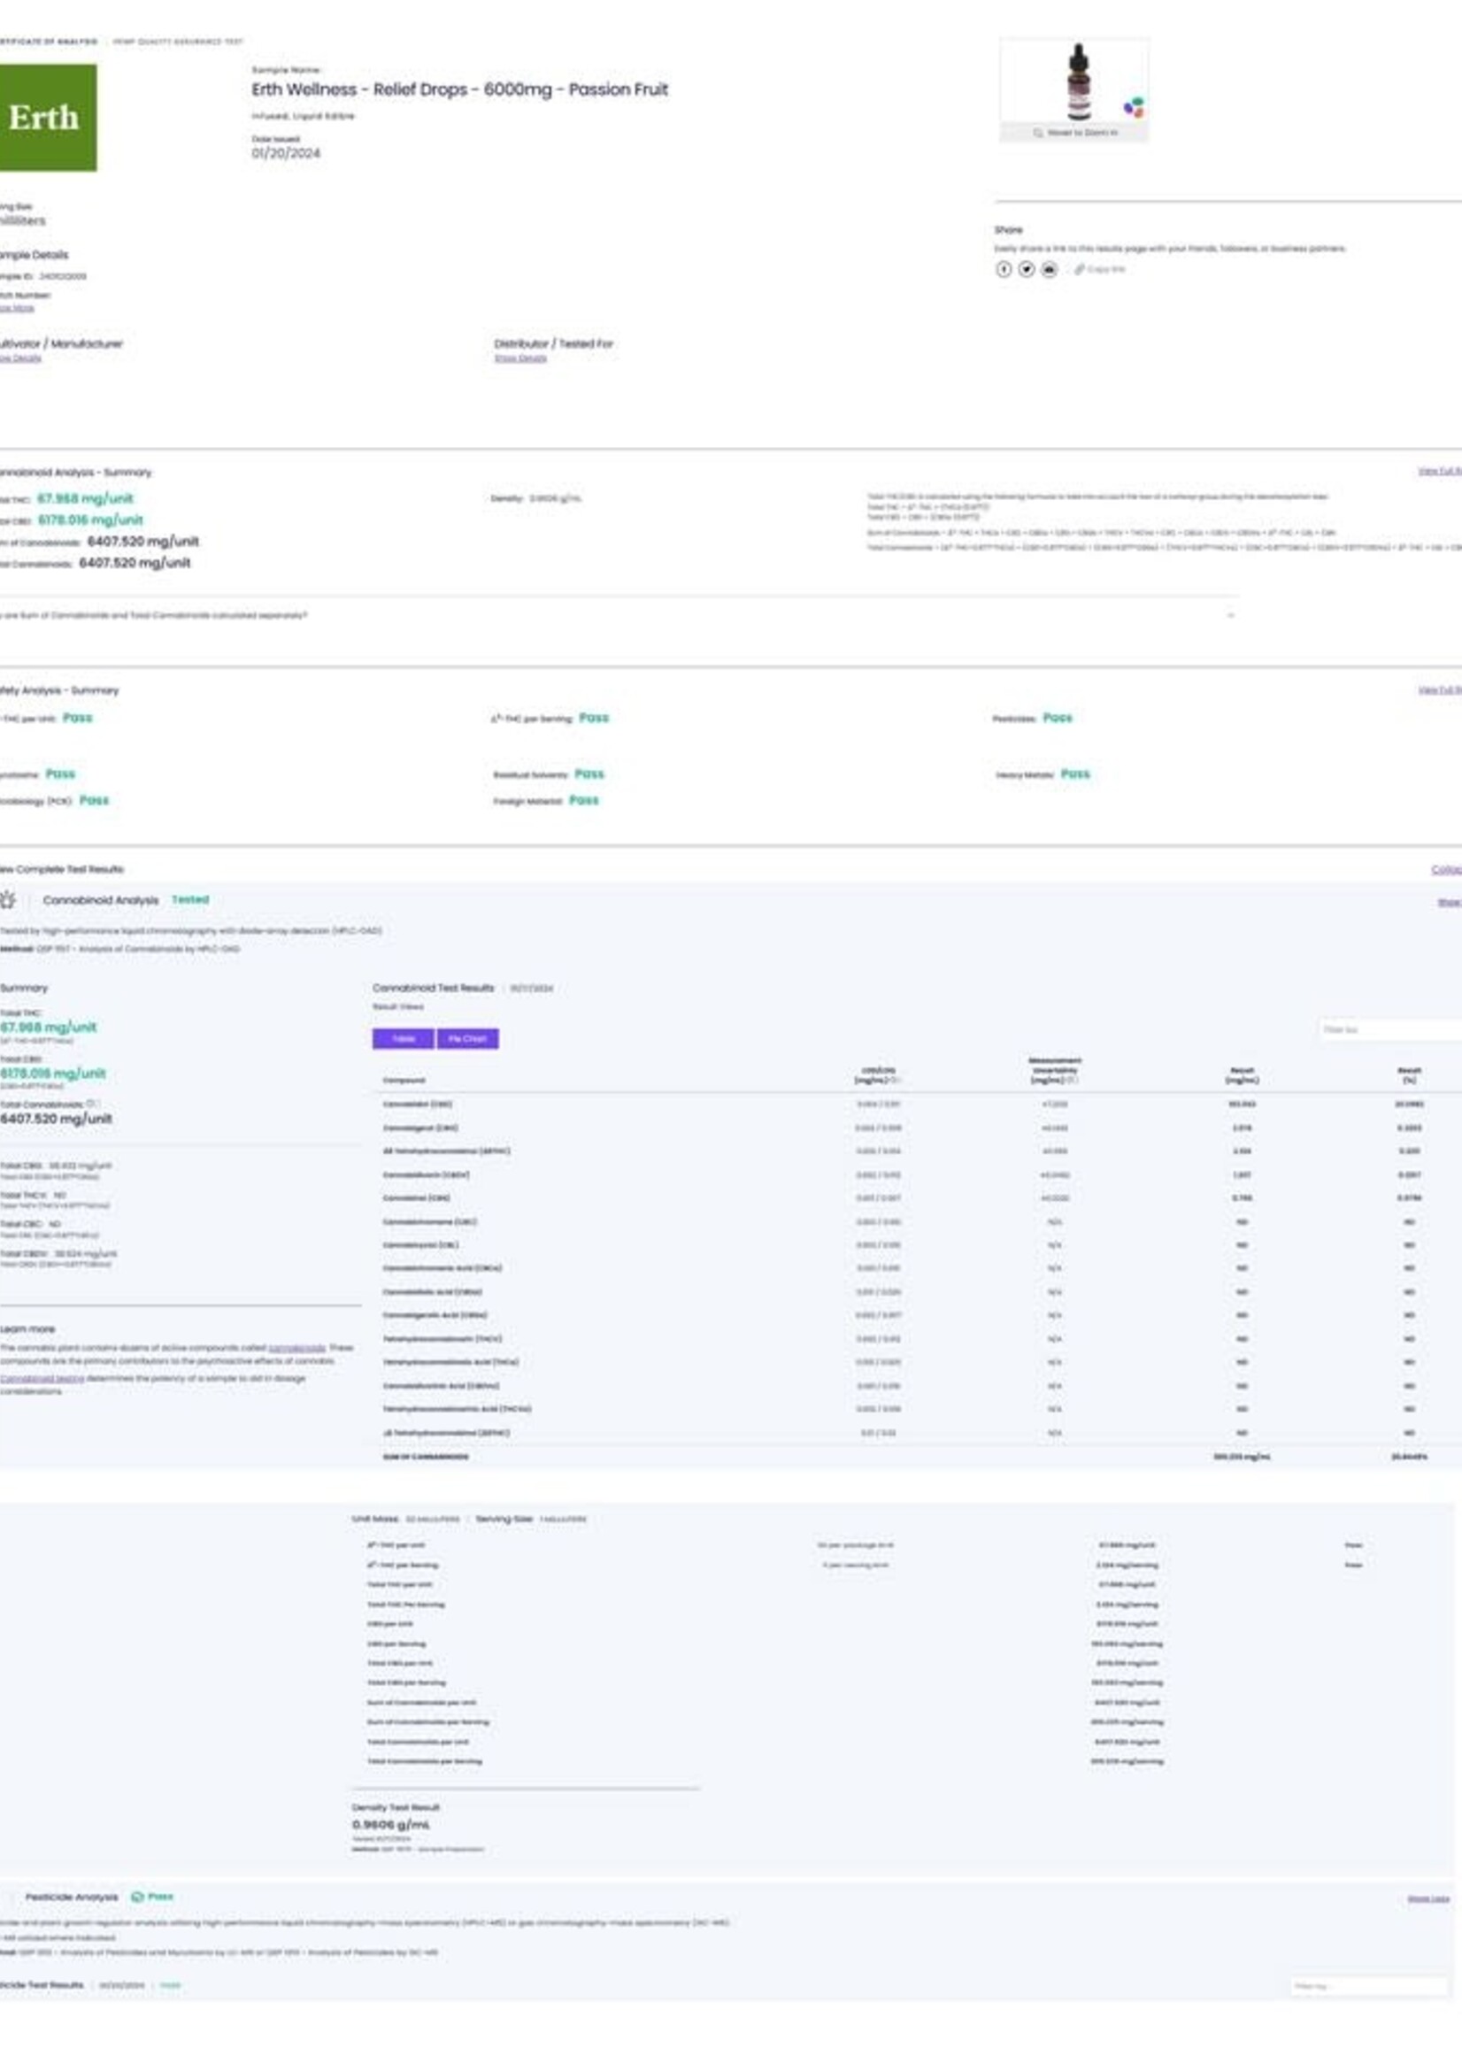Collapse Pesticide Analysis with Show Less link
The height and width of the screenshot is (2047, 1462).
tap(1427, 1898)
